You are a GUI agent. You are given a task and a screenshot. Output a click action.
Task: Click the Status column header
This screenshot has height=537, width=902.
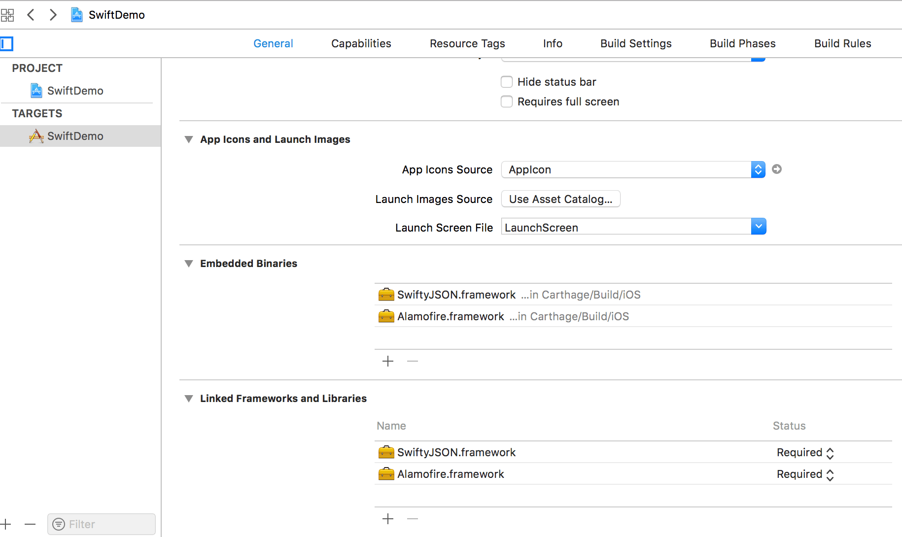(789, 426)
